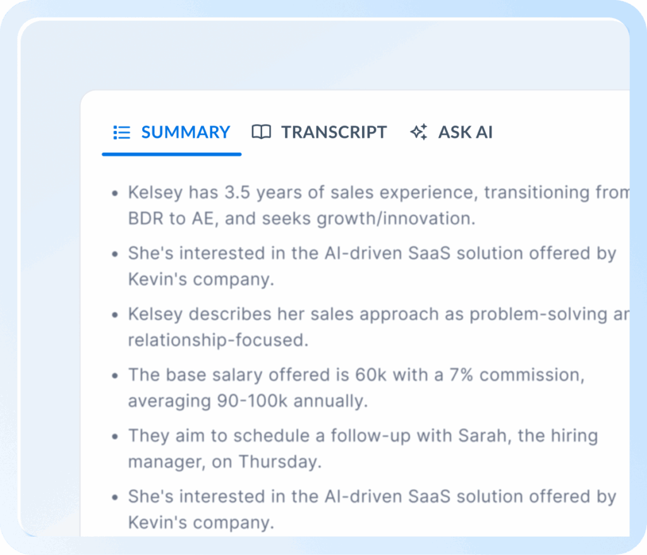This screenshot has width=647, height=555.
Task: Click the first 'AI-driven SaaS solution' summary line
Action: point(372,253)
